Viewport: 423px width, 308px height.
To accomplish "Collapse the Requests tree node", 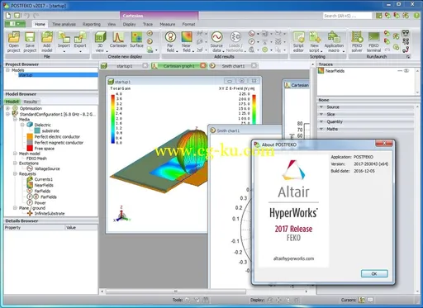I will pos(15,173).
